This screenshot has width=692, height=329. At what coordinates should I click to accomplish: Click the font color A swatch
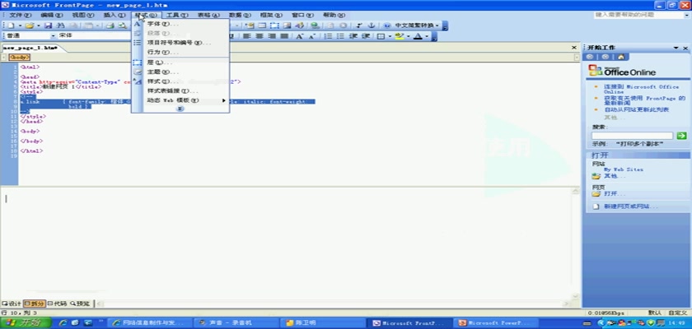pyautogui.click(x=418, y=36)
